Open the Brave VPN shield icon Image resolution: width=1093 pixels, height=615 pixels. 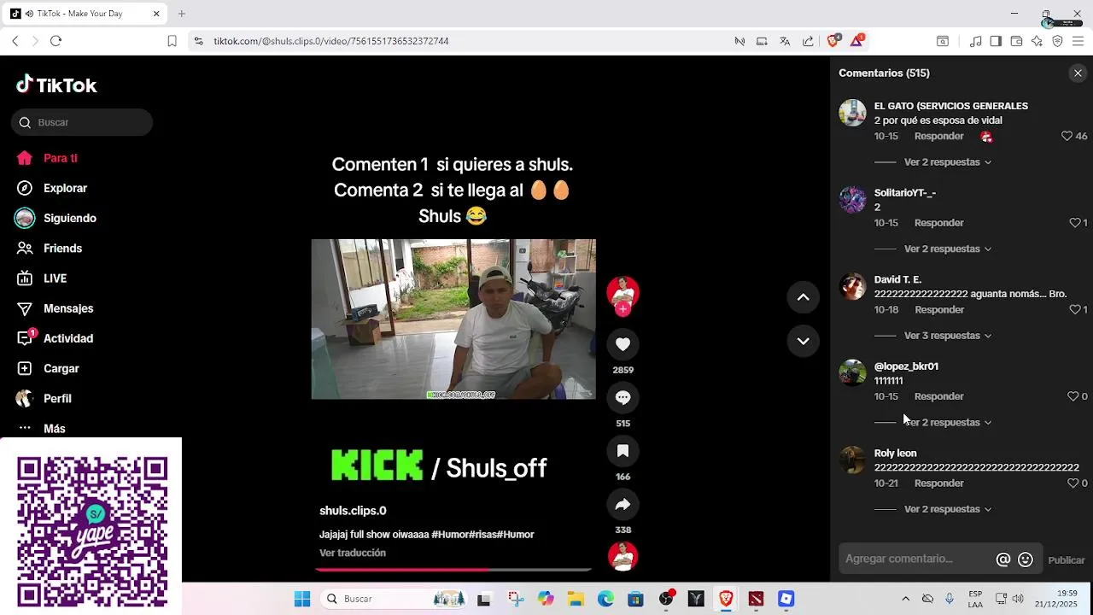click(x=1057, y=41)
